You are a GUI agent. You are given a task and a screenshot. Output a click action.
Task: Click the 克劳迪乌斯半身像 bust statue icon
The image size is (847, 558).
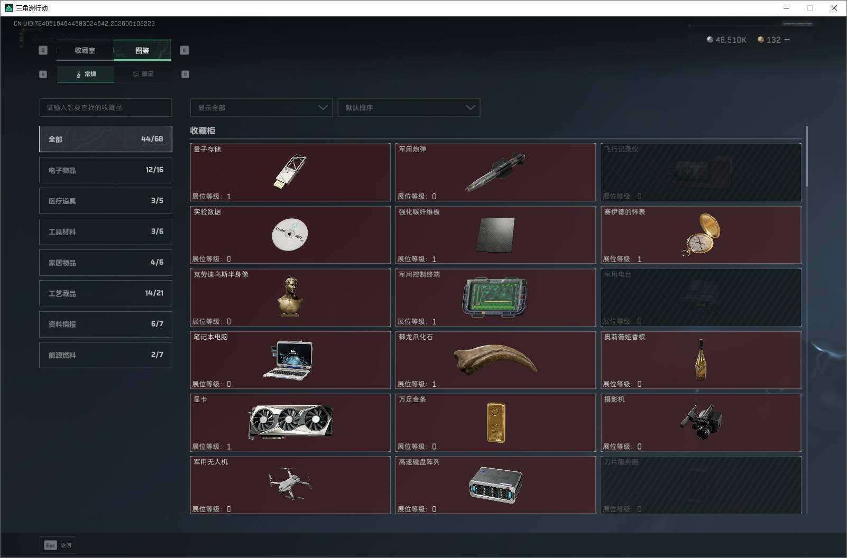290,297
